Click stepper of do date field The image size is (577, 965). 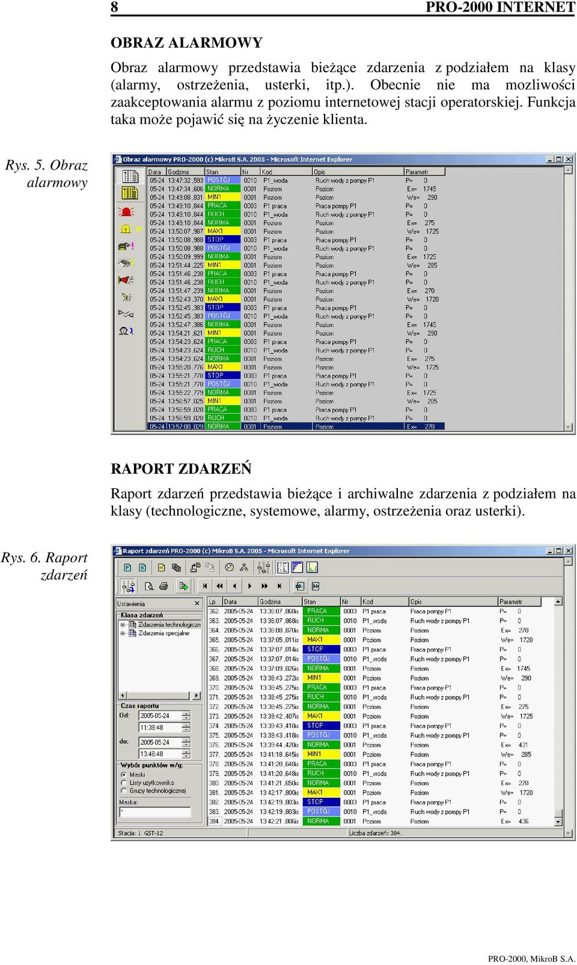(186, 742)
